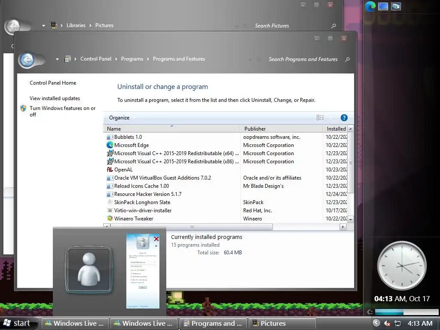Open View installed updates link
Image resolution: width=440 pixels, height=330 pixels.
[55, 98]
